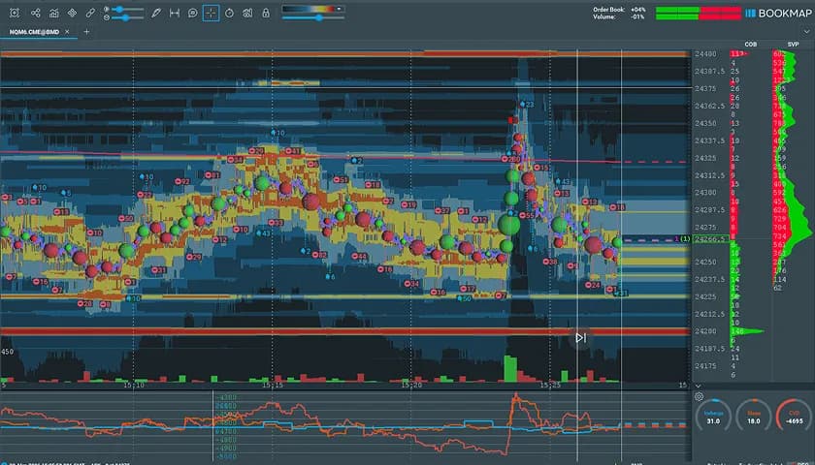The image size is (815, 465).
Task: Click price level 24400 on the axis
Action: click(705, 54)
